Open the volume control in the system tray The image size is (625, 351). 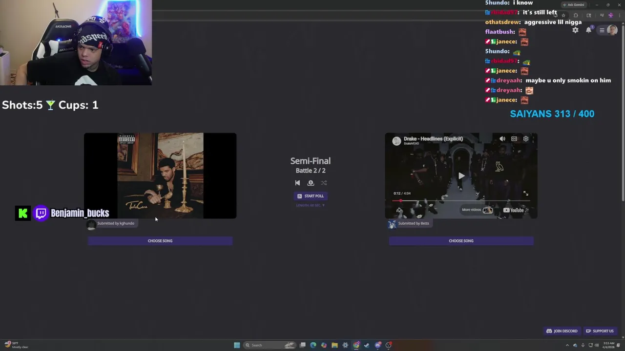597,345
